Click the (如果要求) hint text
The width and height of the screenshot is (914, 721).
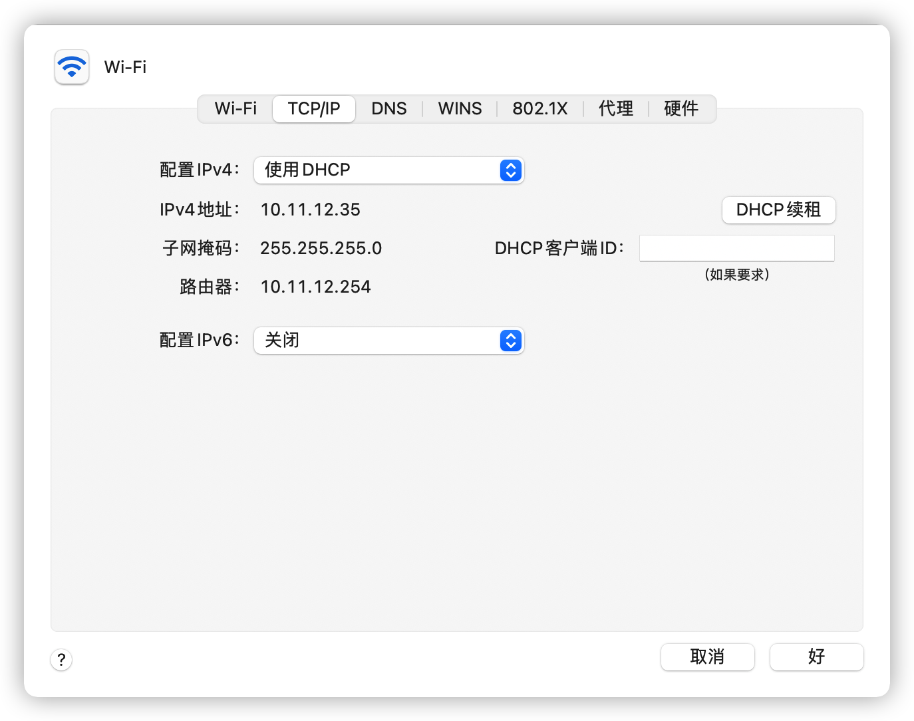[737, 275]
